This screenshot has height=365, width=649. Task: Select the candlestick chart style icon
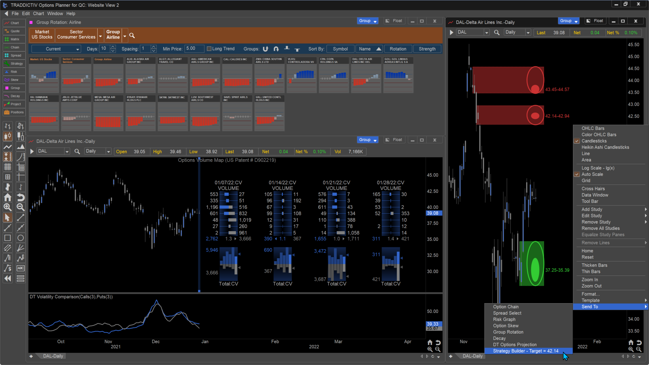click(8, 136)
